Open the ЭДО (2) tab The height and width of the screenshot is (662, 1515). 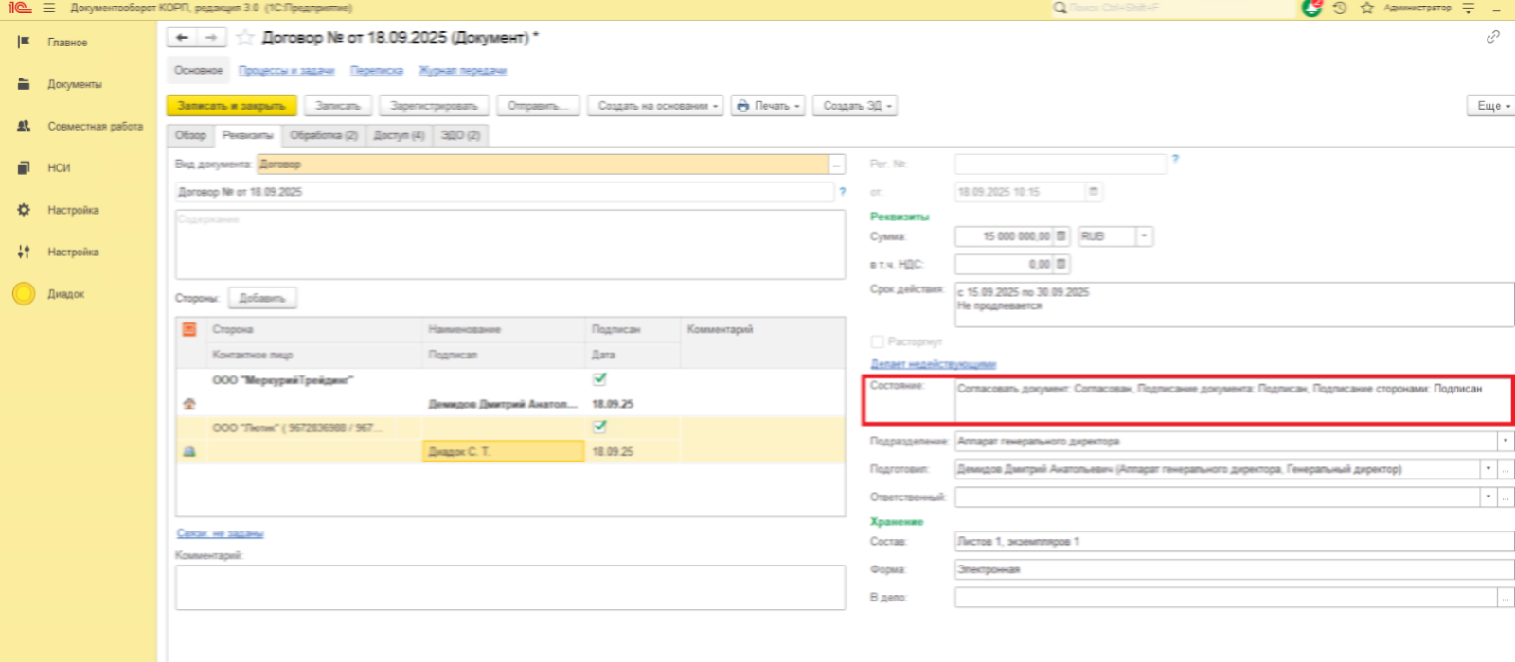coord(461,135)
